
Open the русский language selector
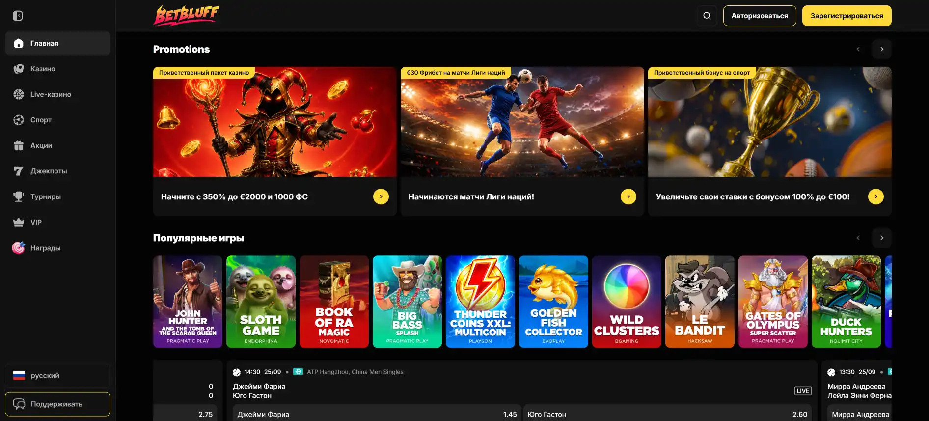coord(58,376)
